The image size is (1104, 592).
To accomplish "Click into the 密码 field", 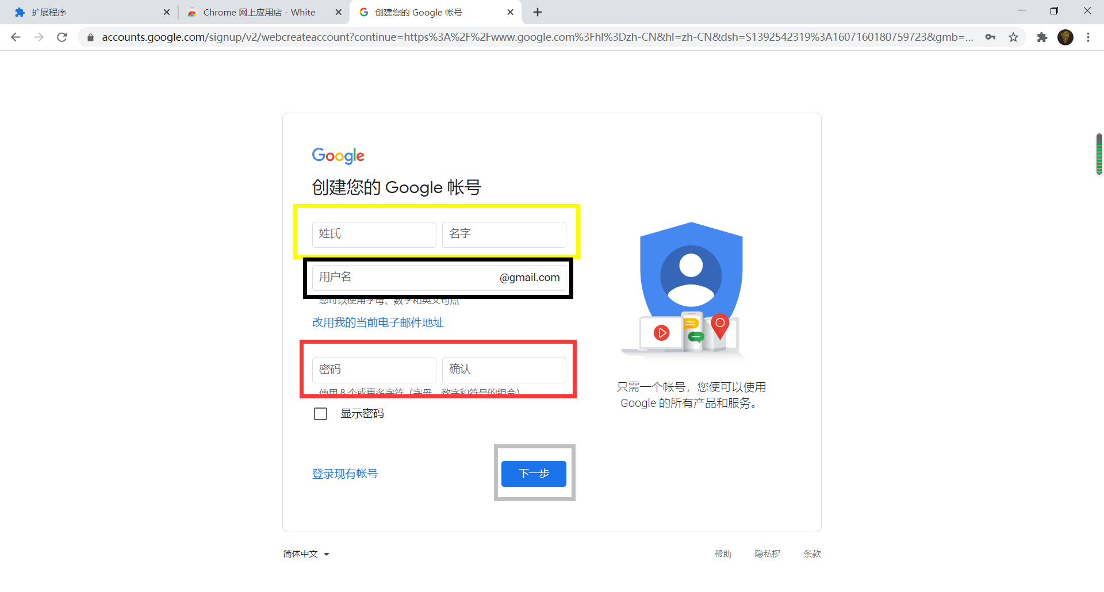I will pyautogui.click(x=374, y=370).
